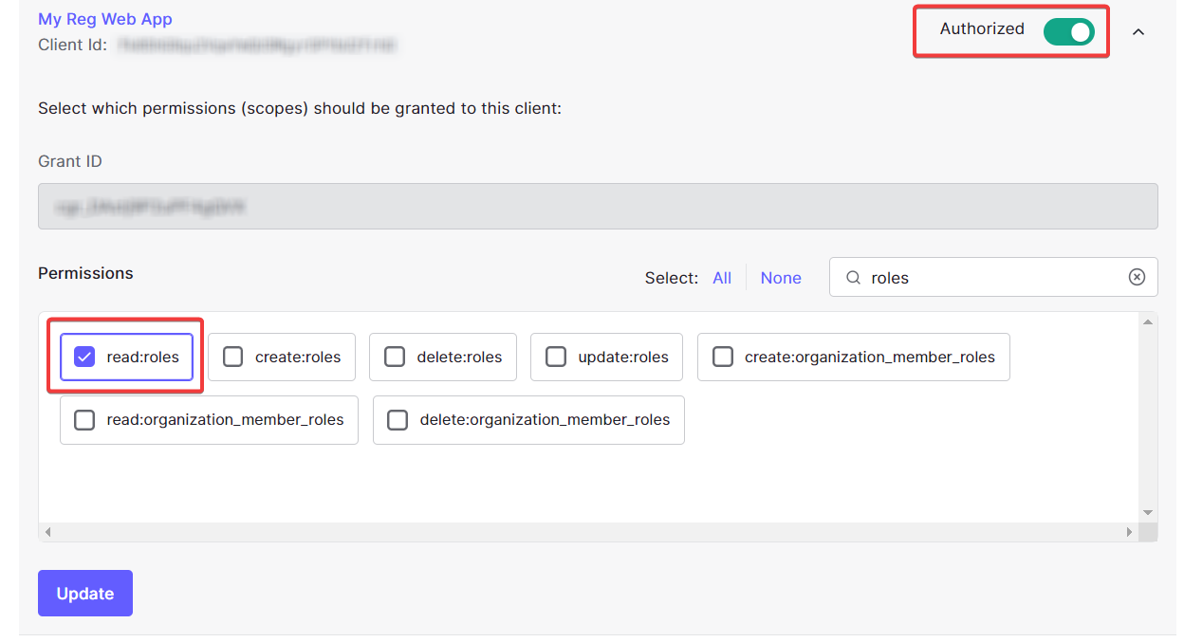
Task: Select All permissions link
Action: (722, 278)
